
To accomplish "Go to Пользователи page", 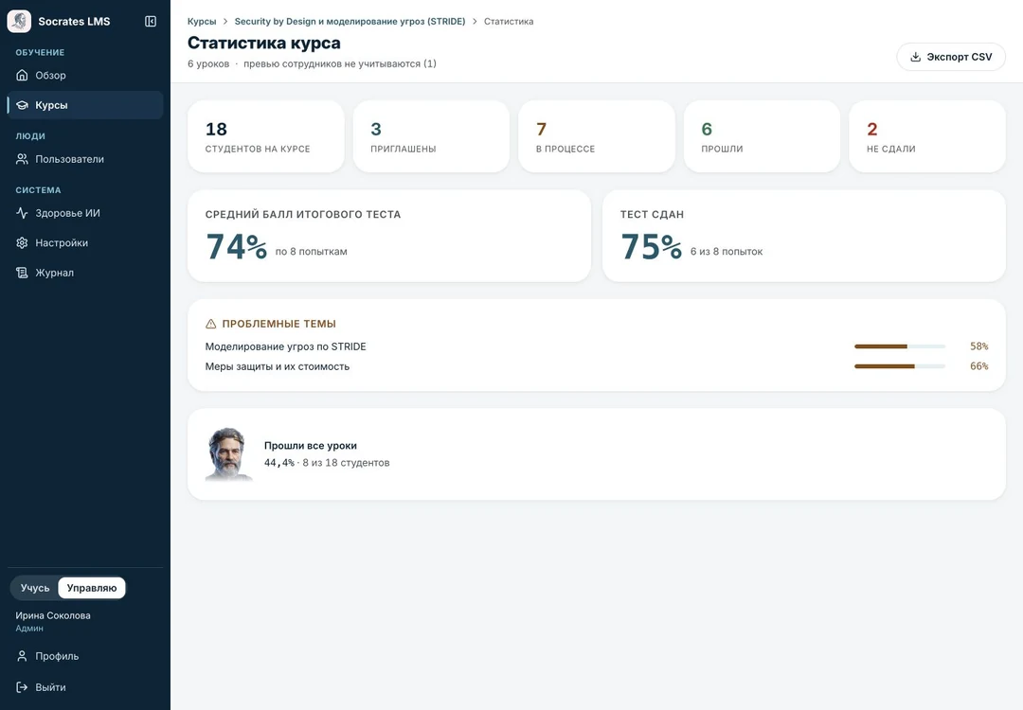I will [85, 159].
